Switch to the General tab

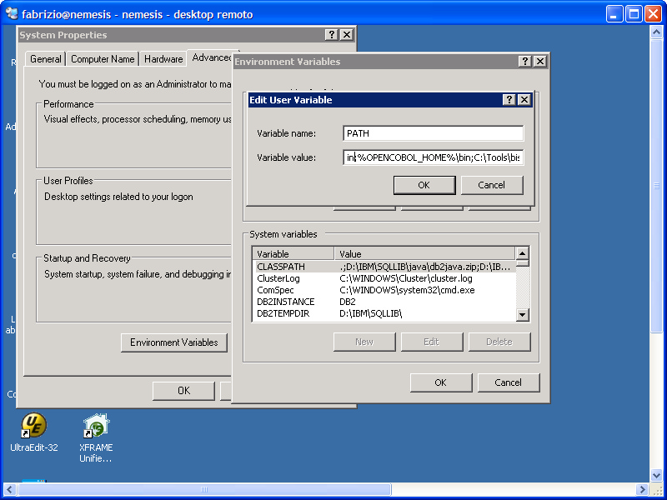click(x=46, y=59)
